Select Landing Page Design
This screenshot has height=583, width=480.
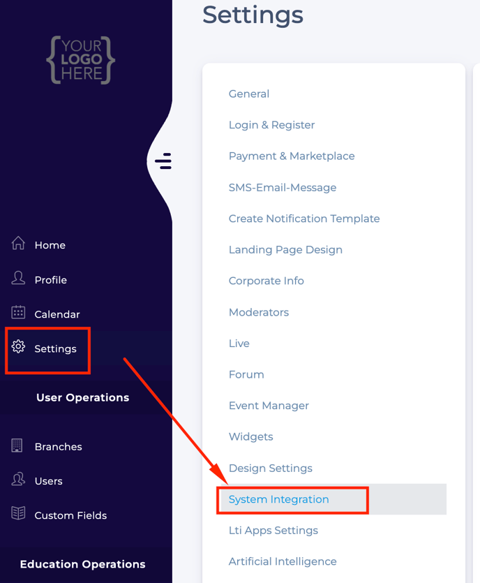pos(285,250)
